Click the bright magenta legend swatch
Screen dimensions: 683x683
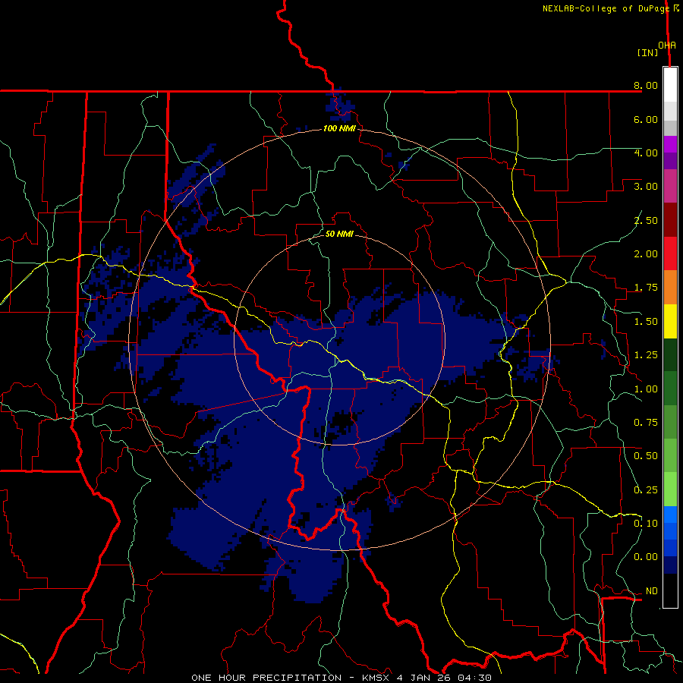pos(670,144)
